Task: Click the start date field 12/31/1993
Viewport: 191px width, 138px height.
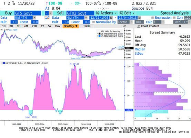Action: pyautogui.click(x=99, y=18)
